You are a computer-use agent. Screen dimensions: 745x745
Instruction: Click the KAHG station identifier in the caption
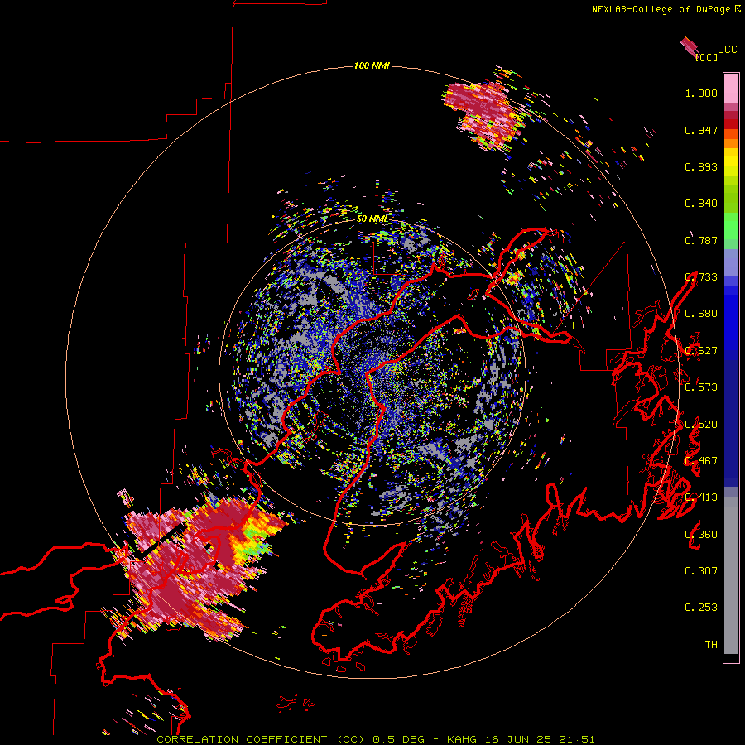(x=462, y=739)
